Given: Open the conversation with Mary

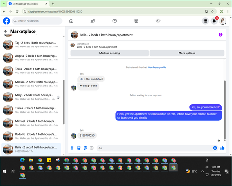Looking at the screenshot, I should 31,97.
